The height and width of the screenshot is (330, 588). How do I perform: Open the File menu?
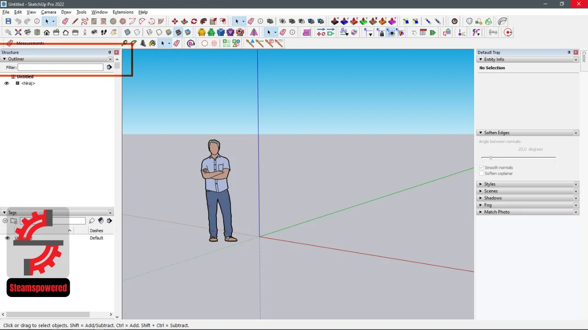tap(6, 12)
